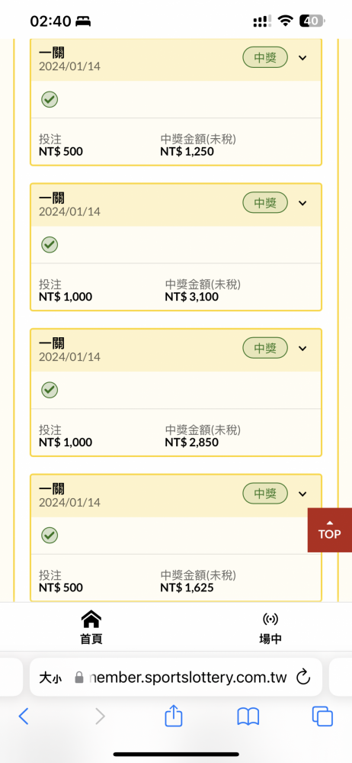Image resolution: width=352 pixels, height=763 pixels.
Task: Go back with Safari back arrow
Action: [x=24, y=716]
